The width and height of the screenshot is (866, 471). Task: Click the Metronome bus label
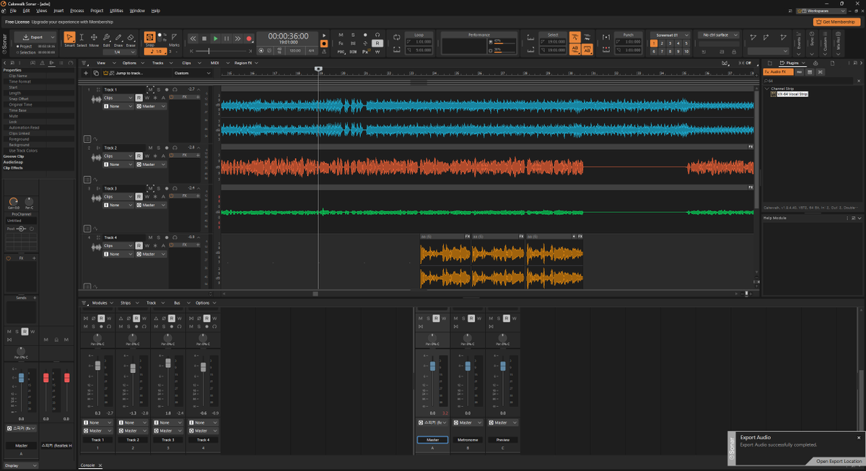[468, 440]
